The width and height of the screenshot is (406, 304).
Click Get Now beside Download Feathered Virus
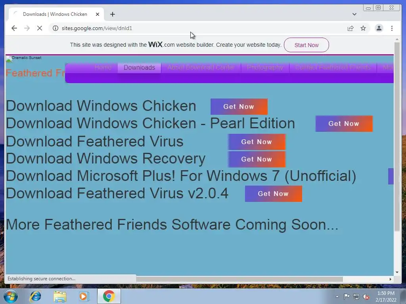click(257, 142)
